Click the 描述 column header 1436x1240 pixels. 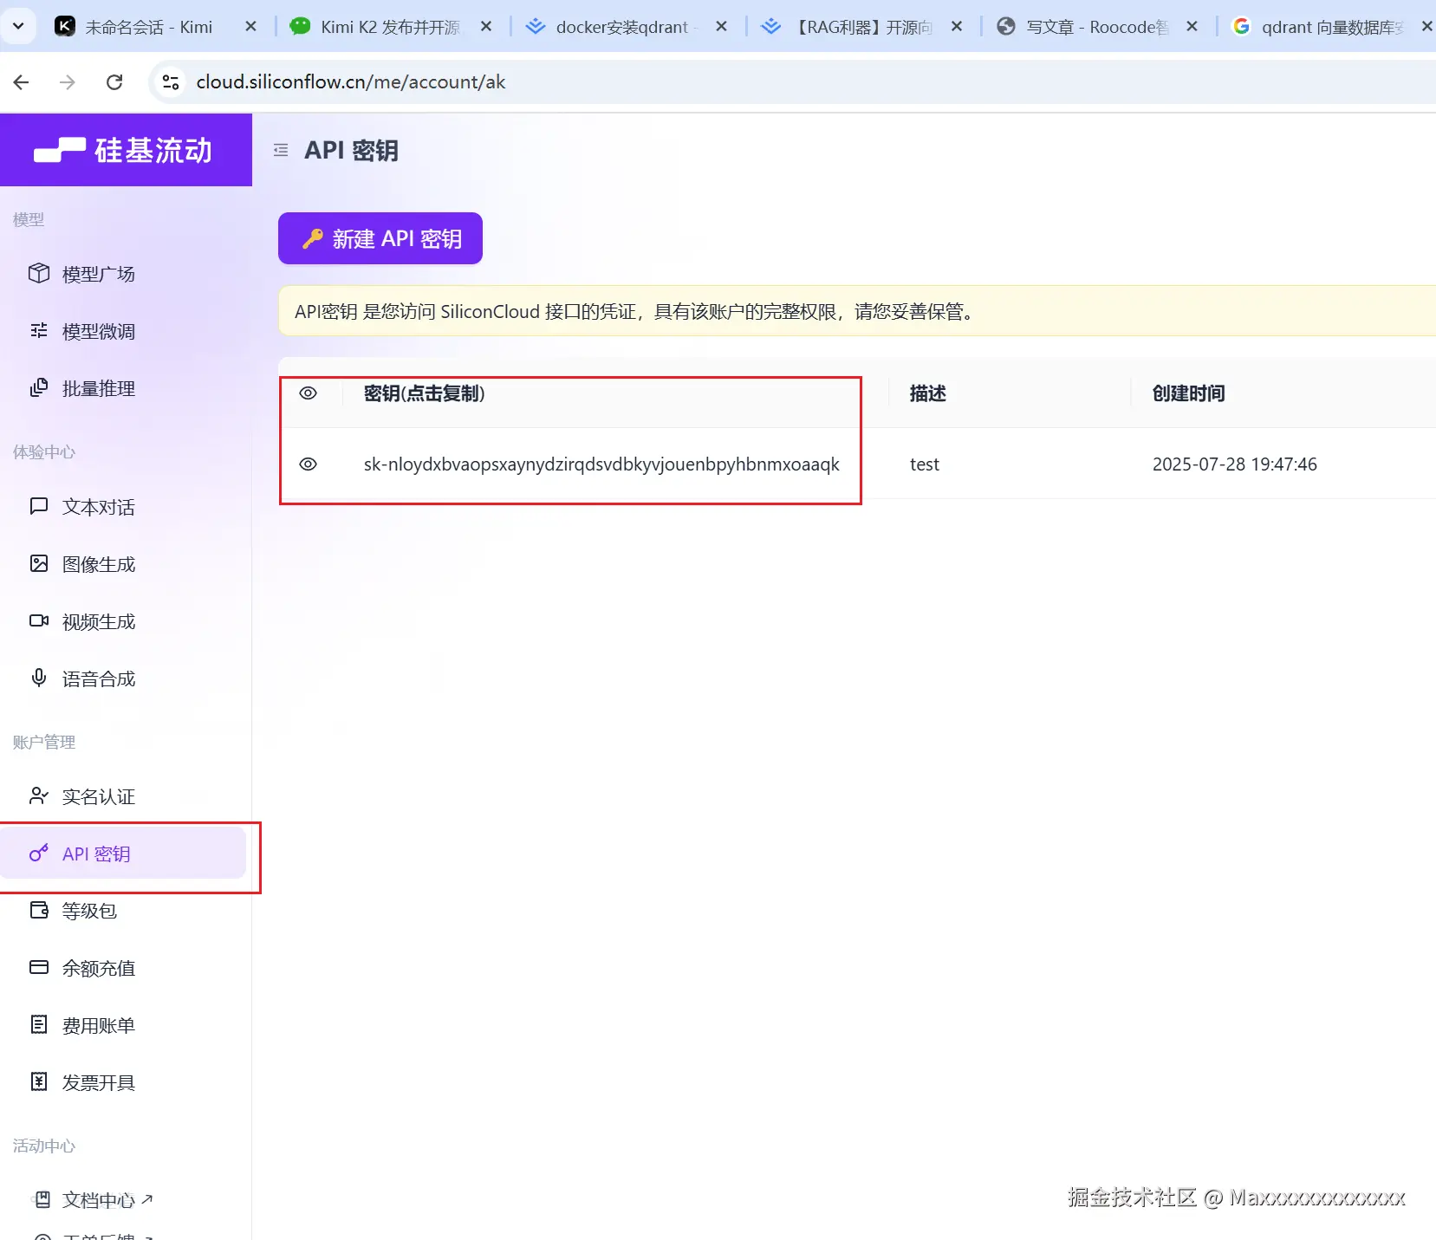point(928,393)
